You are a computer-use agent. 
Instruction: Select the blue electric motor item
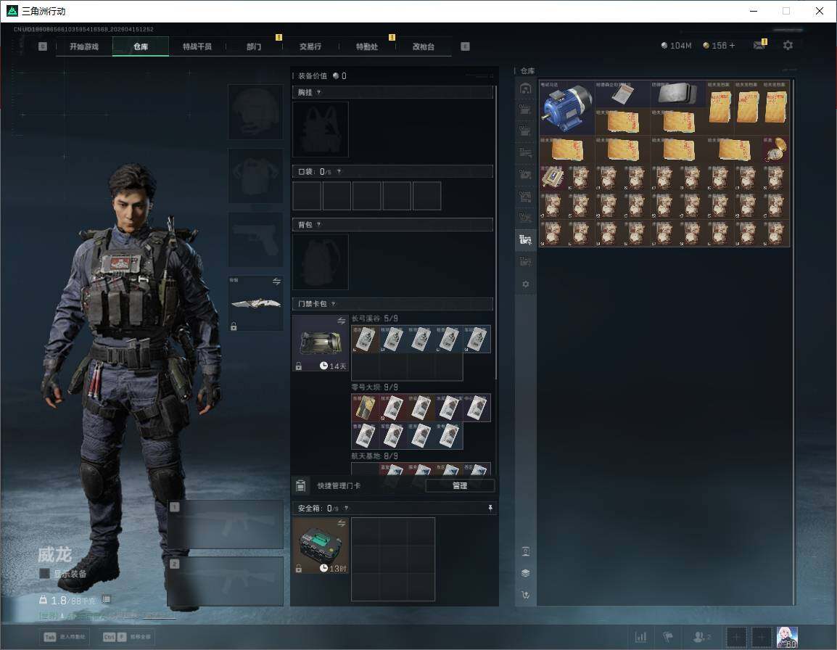point(567,107)
